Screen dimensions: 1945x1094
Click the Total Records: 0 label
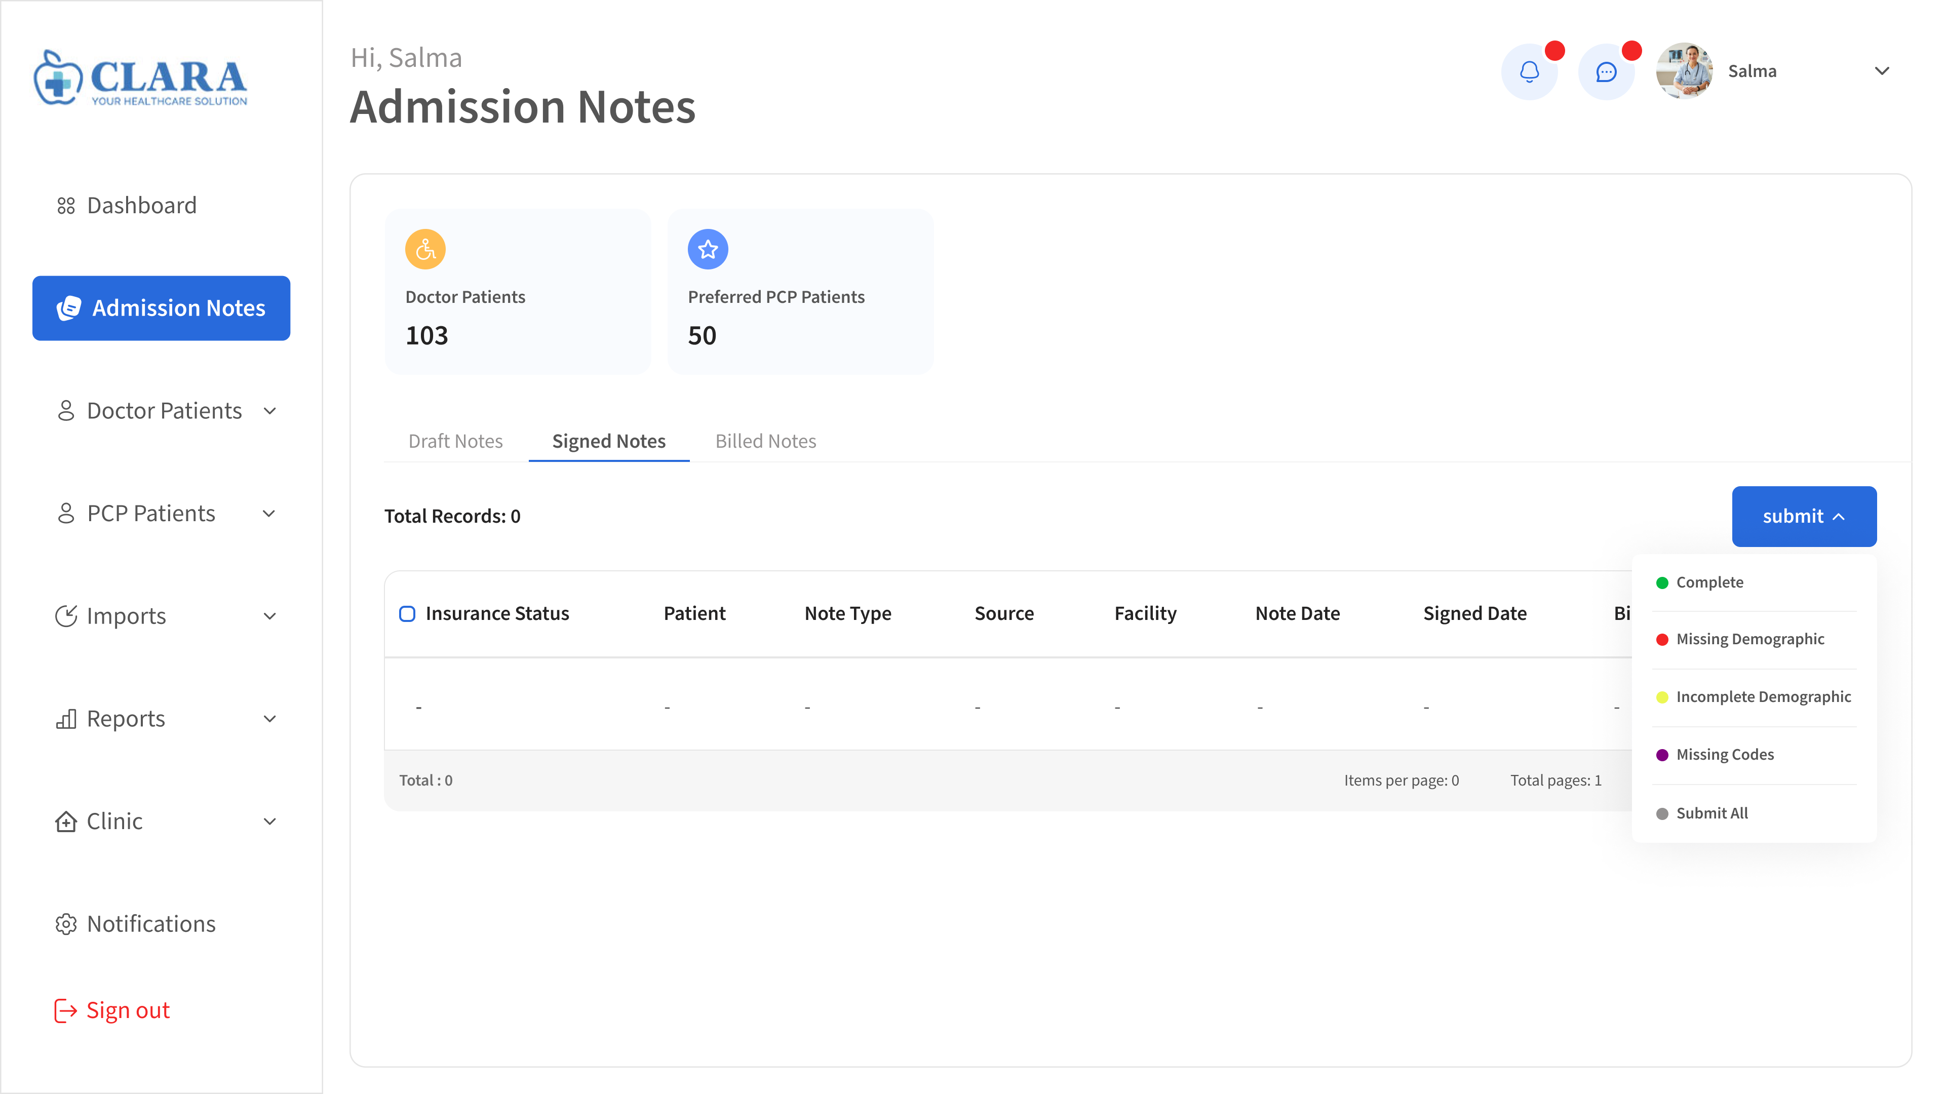point(451,517)
